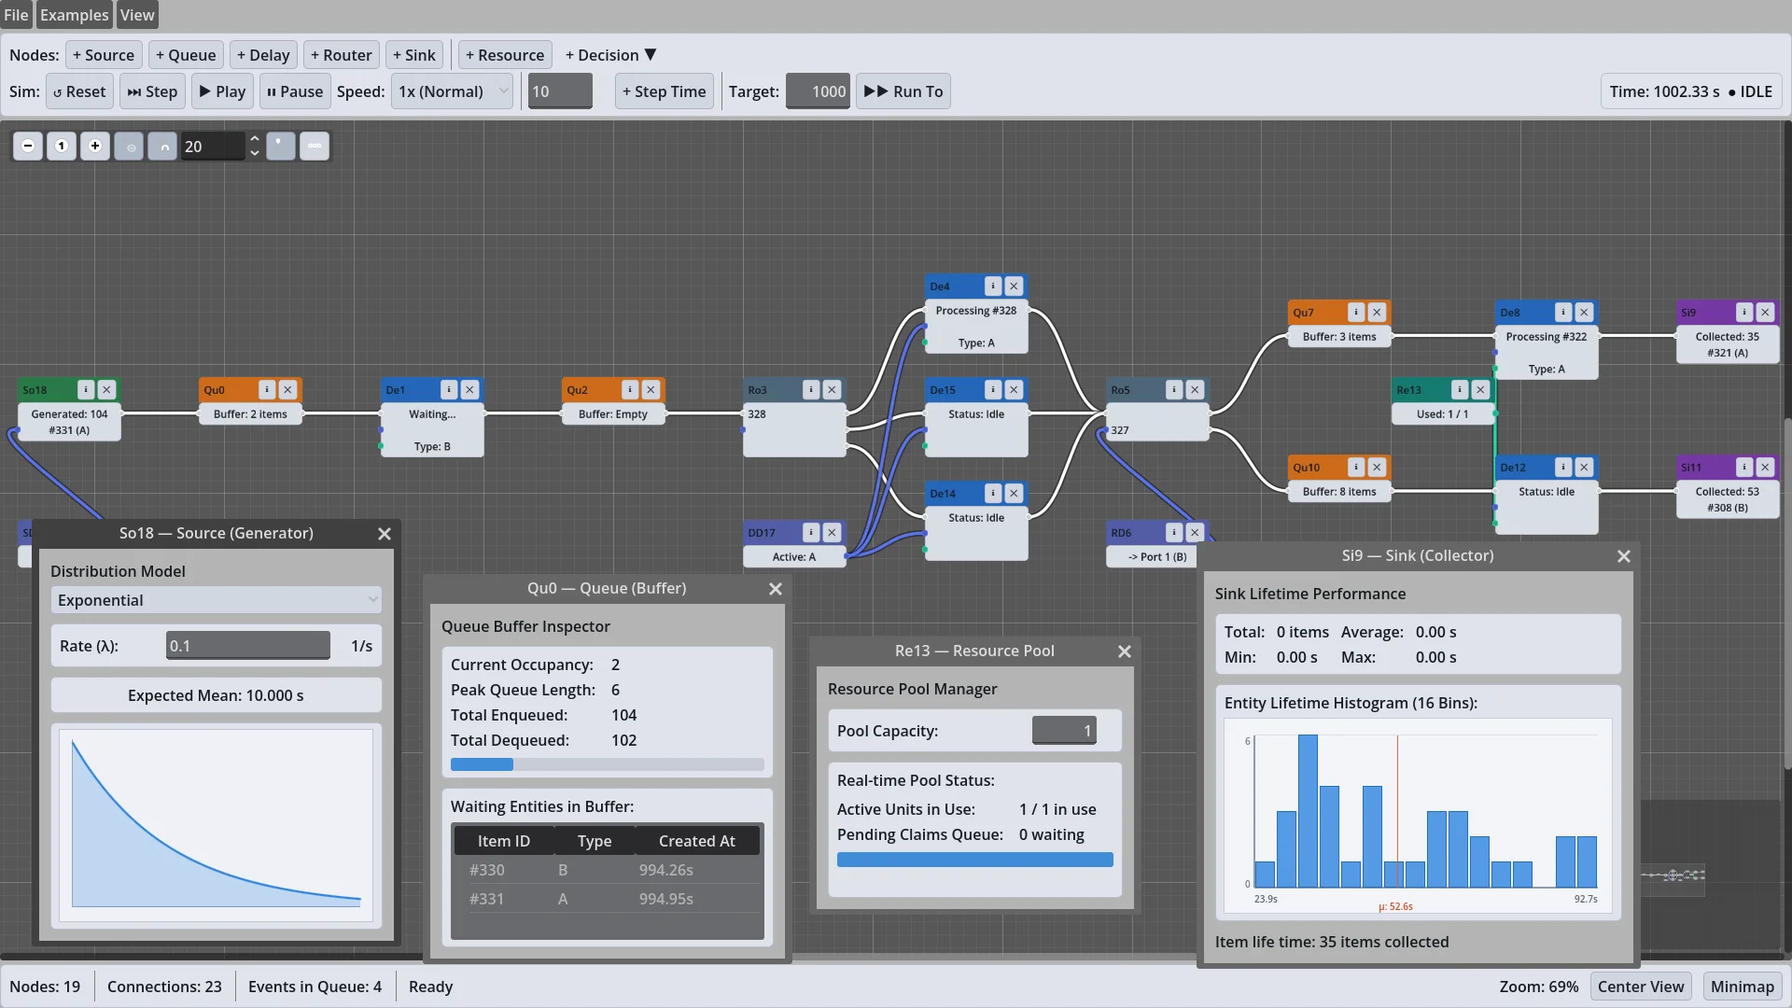Click the Center View button
Image resolution: width=1792 pixels, height=1008 pixels.
tap(1641, 987)
